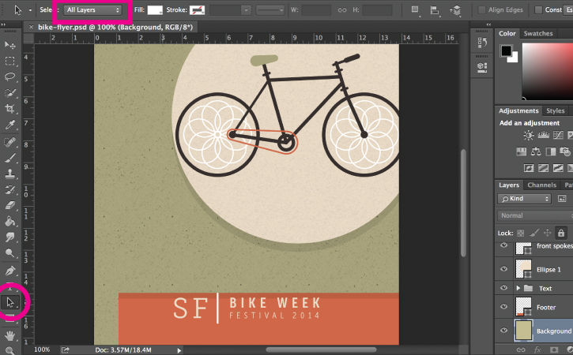The width and height of the screenshot is (573, 355).
Task: Open the All Layers select dropdown
Action: (92, 9)
